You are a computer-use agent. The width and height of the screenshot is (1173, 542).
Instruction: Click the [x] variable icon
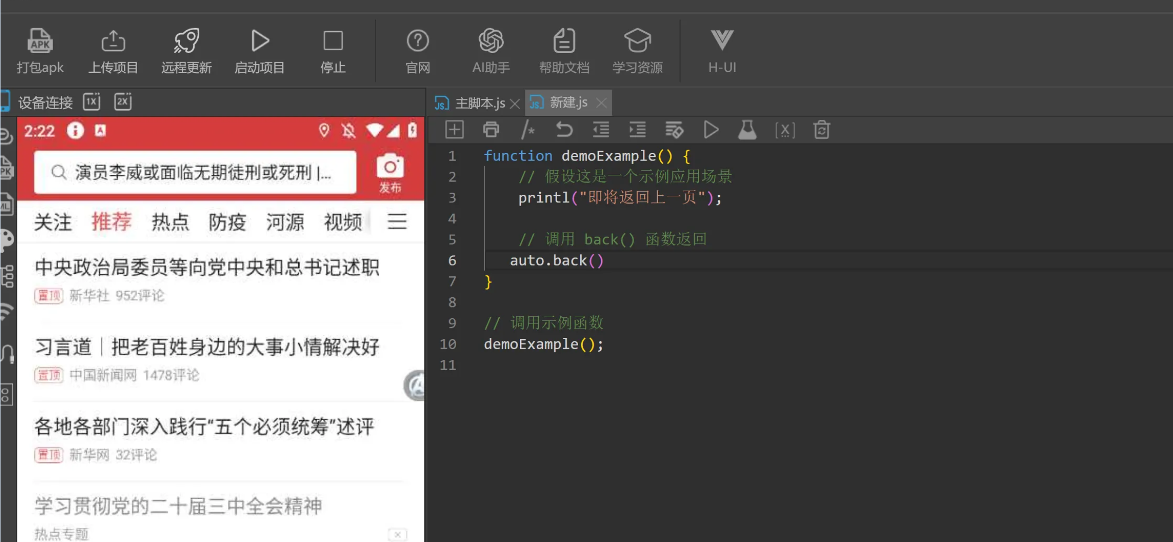[x=785, y=131]
